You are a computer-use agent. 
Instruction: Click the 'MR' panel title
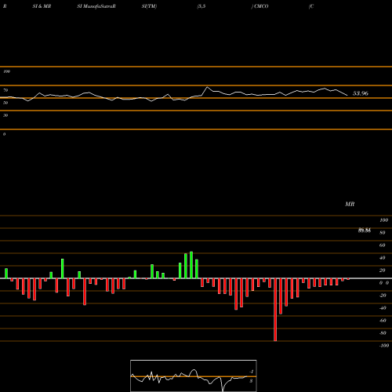point(350,204)
